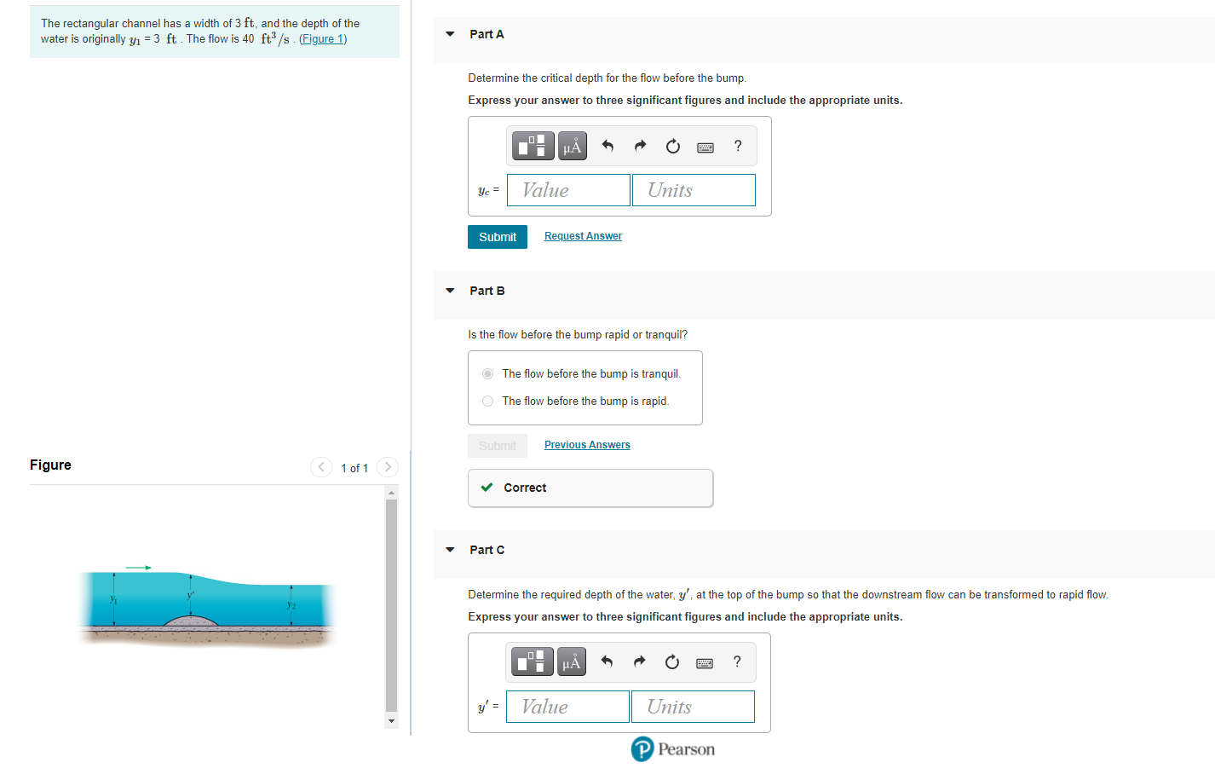Screen dimensions: 1215x774
Task: Open symbols µÅ icon in Part C toolbar
Action: tap(572, 661)
